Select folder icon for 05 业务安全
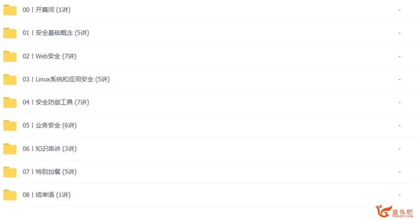 [x=10, y=126]
